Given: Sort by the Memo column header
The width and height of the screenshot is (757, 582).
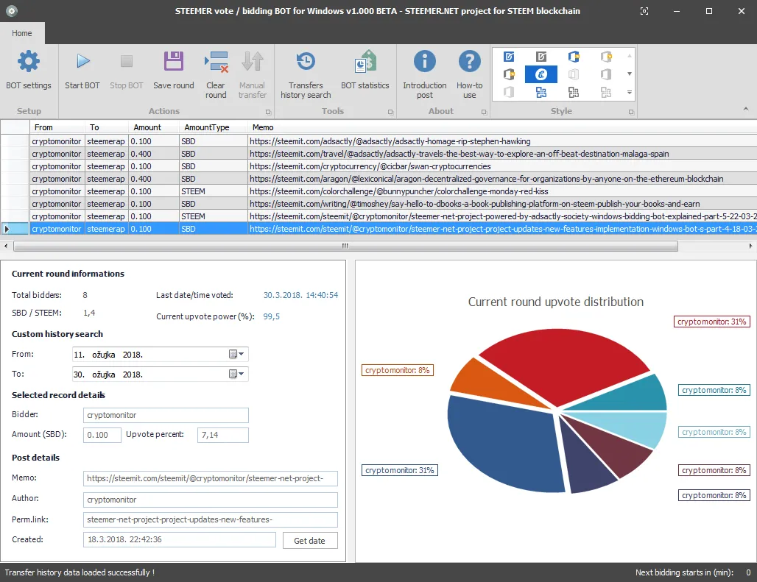Looking at the screenshot, I should (x=502, y=127).
